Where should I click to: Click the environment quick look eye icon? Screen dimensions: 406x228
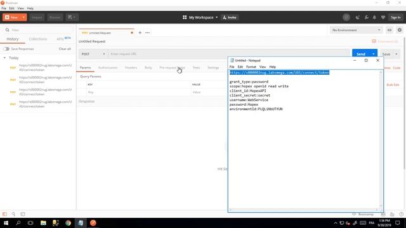click(x=390, y=30)
